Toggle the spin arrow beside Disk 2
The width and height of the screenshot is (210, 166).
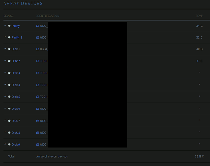pos(5,60)
